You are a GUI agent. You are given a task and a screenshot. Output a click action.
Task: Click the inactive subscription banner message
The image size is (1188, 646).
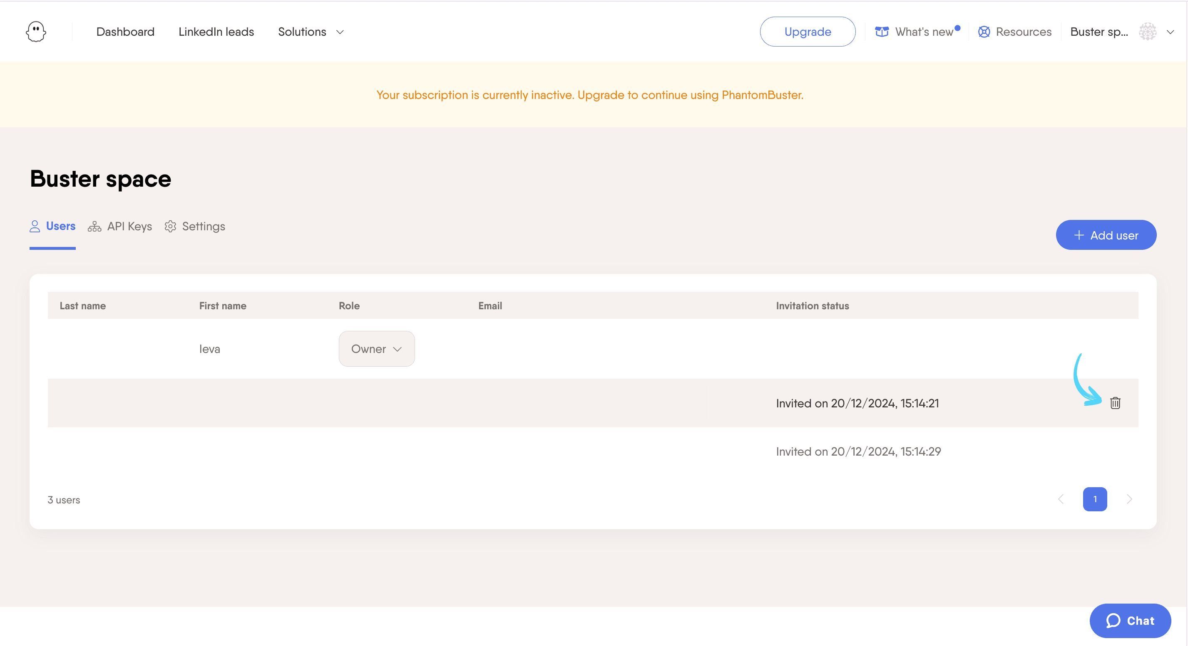pyautogui.click(x=590, y=95)
